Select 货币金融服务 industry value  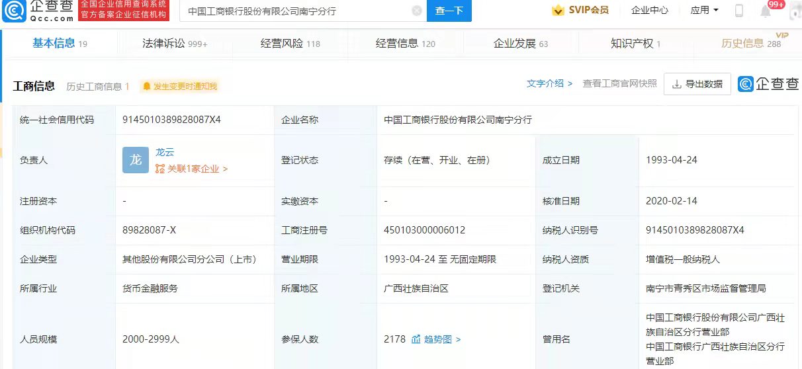click(150, 288)
